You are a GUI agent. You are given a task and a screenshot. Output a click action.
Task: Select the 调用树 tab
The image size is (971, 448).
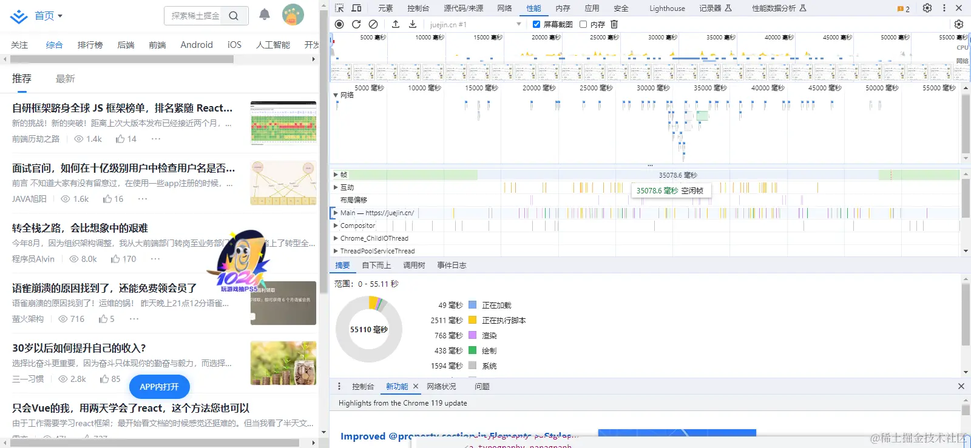414,266
